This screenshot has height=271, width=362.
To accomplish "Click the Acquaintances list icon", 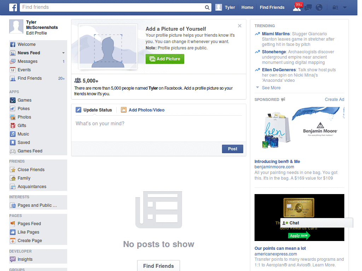I will click(x=13, y=187).
